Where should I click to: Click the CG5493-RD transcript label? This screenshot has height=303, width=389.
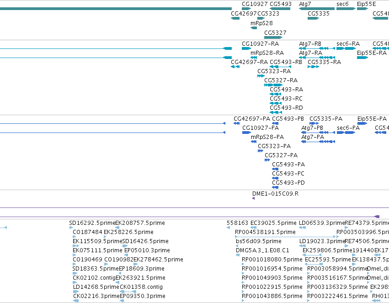[286, 108]
